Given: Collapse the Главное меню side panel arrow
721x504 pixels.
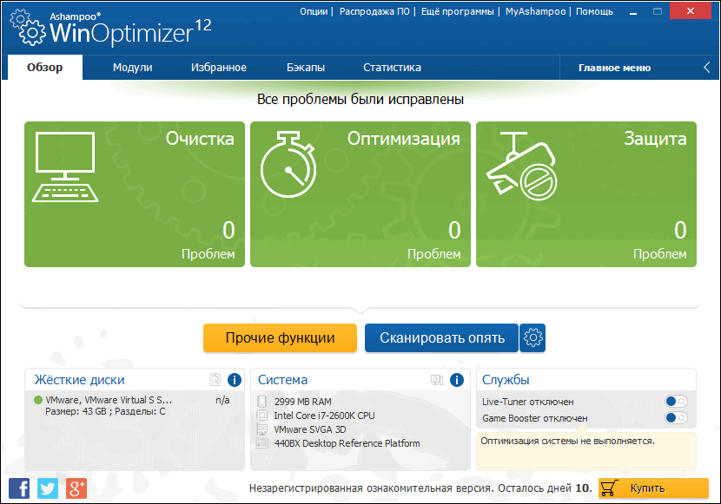Looking at the screenshot, I should tap(707, 68).
